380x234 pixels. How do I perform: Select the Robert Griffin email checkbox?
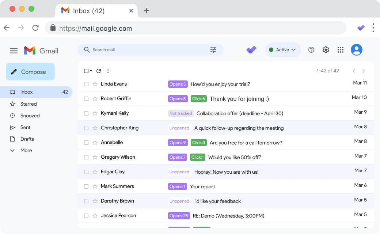click(x=86, y=99)
